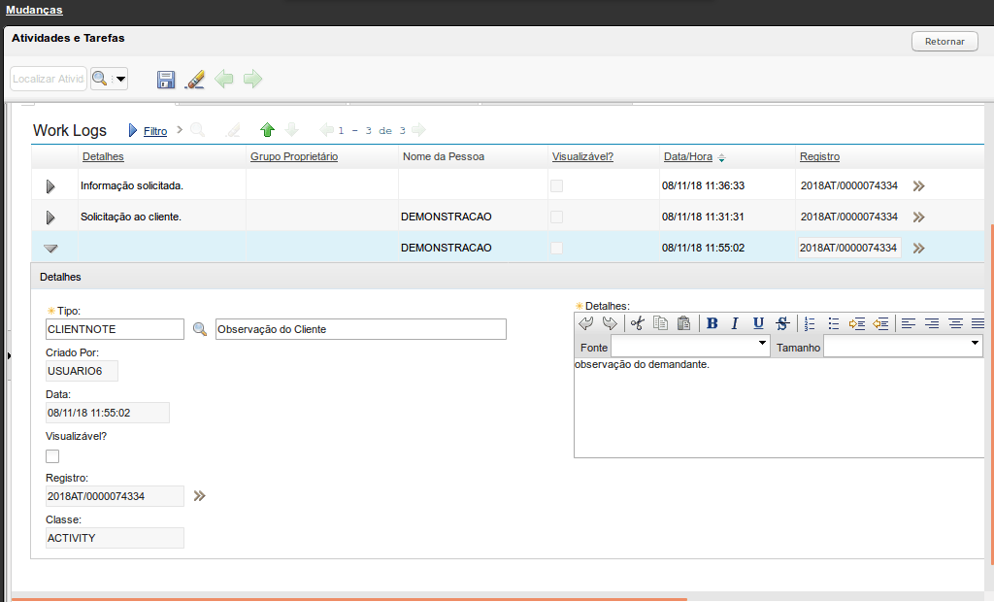Open Registro detail menu for 11:31:31 row
Image resolution: width=994 pixels, height=602 pixels.
(x=918, y=217)
